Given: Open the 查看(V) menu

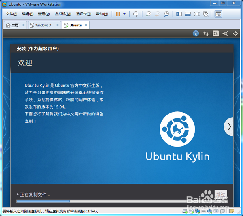Looking at the screenshot, I should (44, 14).
